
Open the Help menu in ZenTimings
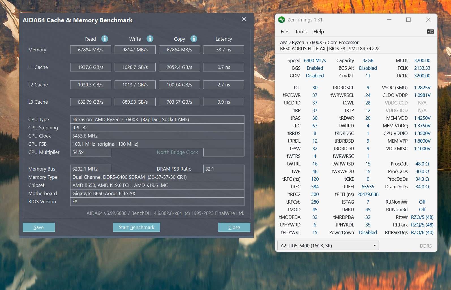[x=319, y=32]
